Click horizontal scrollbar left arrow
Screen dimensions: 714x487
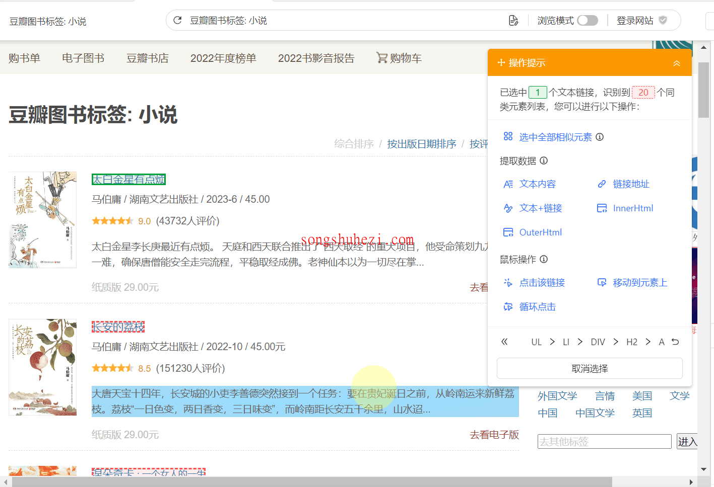[6, 482]
